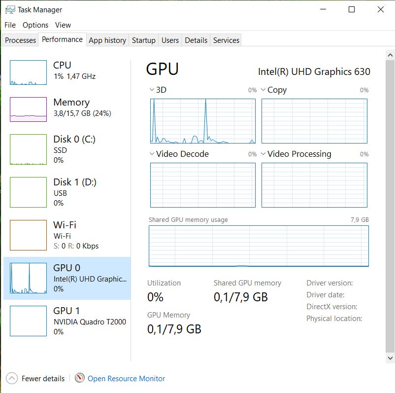This screenshot has height=393, width=395.
Task: Change the Video Processing graph dropdown
Action: point(263,154)
